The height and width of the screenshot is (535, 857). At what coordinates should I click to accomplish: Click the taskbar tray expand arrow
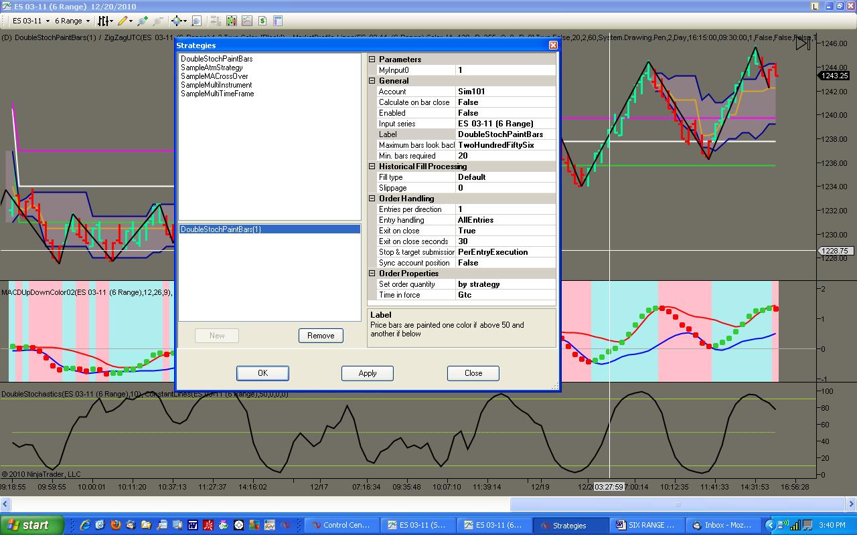[x=770, y=526]
